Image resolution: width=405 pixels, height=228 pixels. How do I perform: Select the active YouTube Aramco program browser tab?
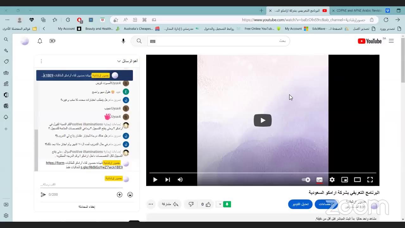coord(298,10)
